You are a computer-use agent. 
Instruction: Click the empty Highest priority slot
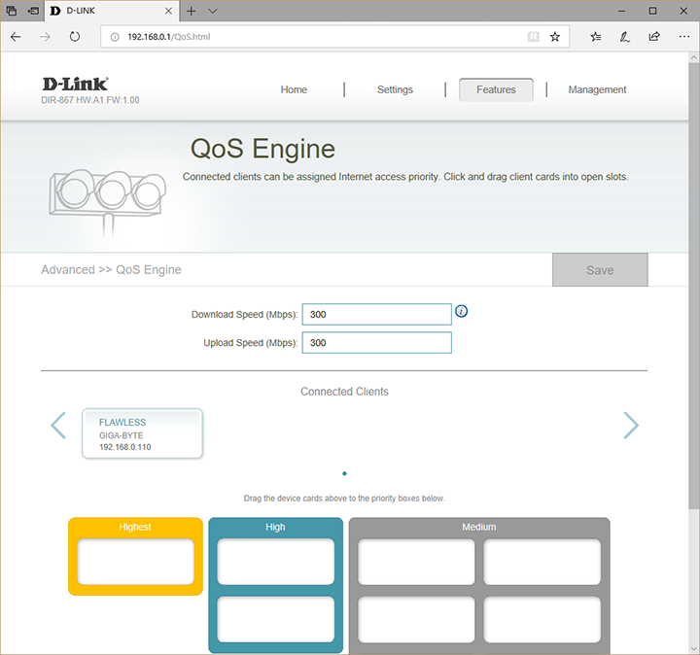point(135,562)
